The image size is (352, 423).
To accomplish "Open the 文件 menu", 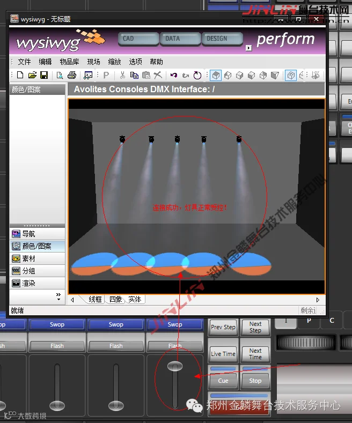I will 24,62.
